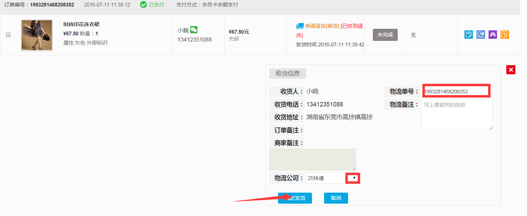The height and width of the screenshot is (216, 527).
Task: Click the gray 未完成 status button
Action: point(385,35)
